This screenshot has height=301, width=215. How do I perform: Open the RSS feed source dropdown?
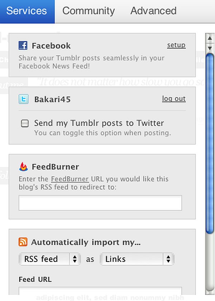pos(50,259)
